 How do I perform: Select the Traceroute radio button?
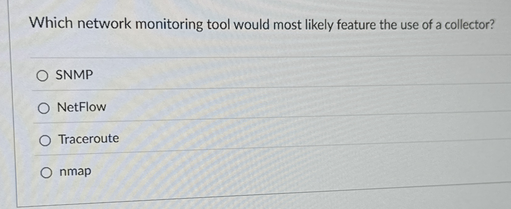(46, 140)
